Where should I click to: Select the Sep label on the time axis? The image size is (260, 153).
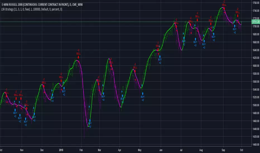pyautogui.click(x=223, y=150)
